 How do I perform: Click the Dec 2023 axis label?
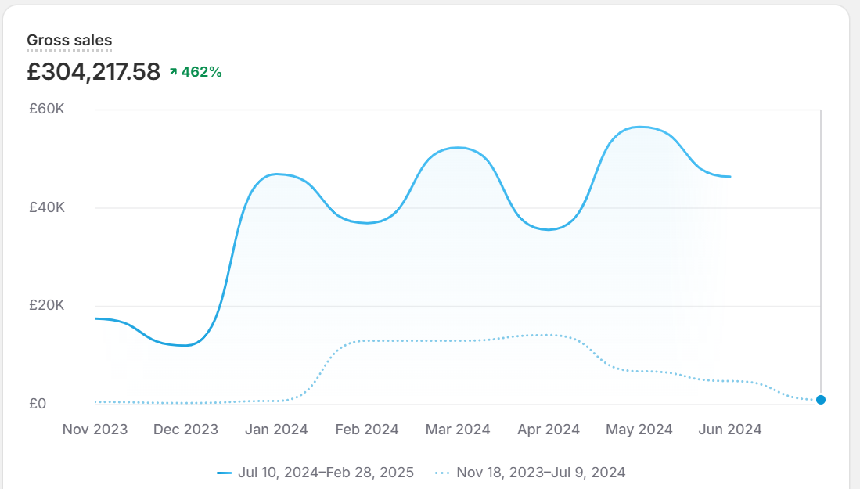[185, 430]
